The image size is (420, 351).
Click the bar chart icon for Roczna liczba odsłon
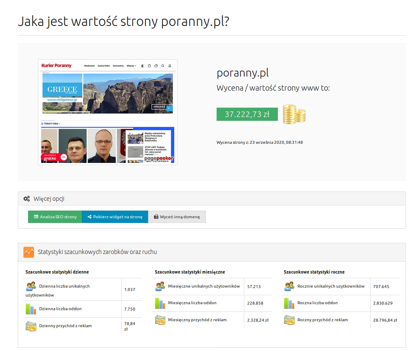289,303
